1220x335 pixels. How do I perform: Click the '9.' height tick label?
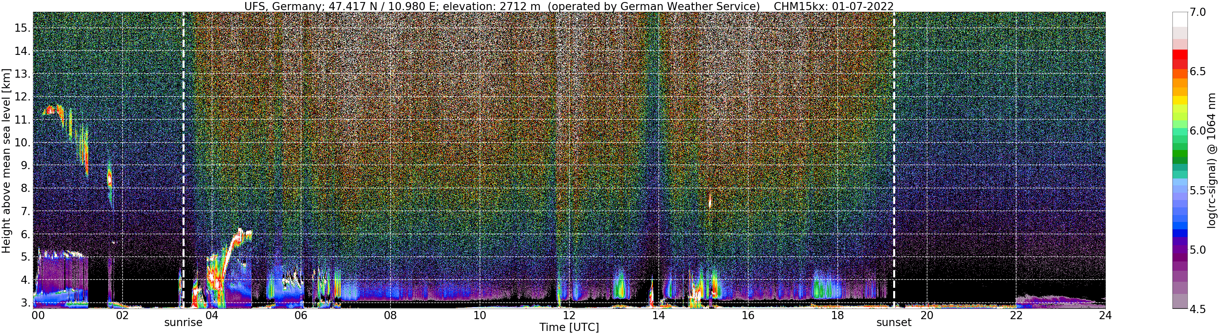pos(25,165)
